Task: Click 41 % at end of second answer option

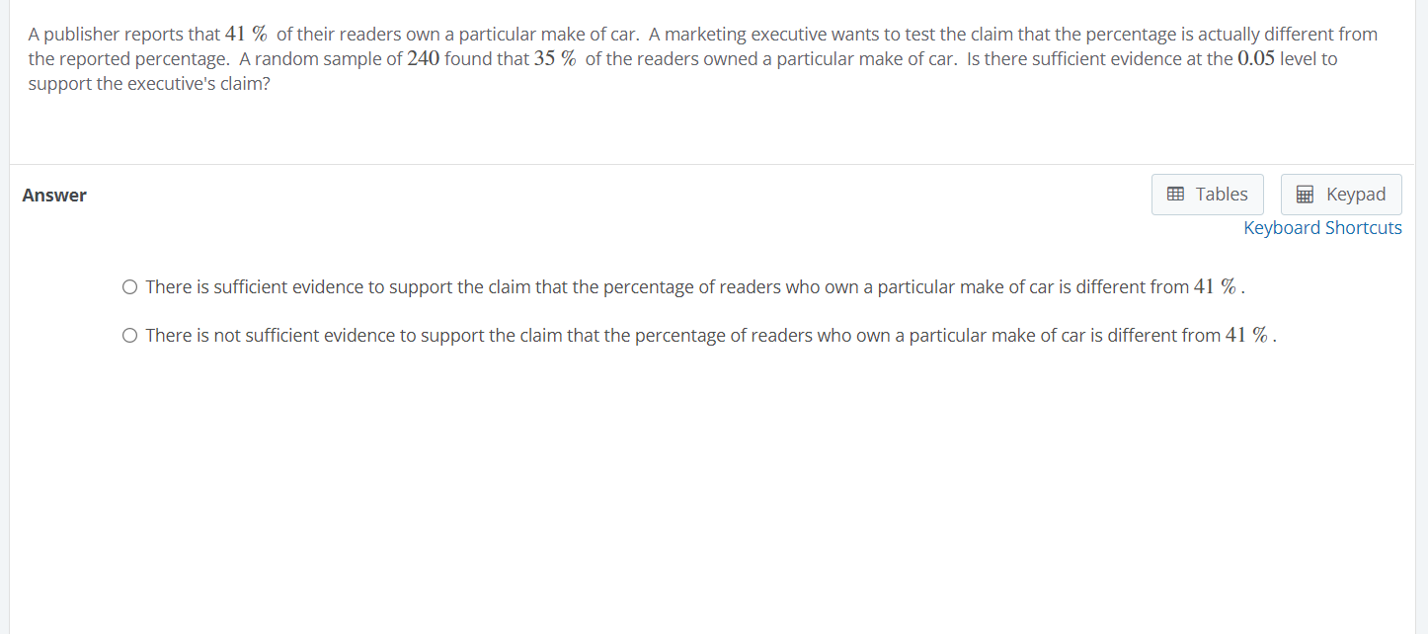Action: coord(1247,336)
